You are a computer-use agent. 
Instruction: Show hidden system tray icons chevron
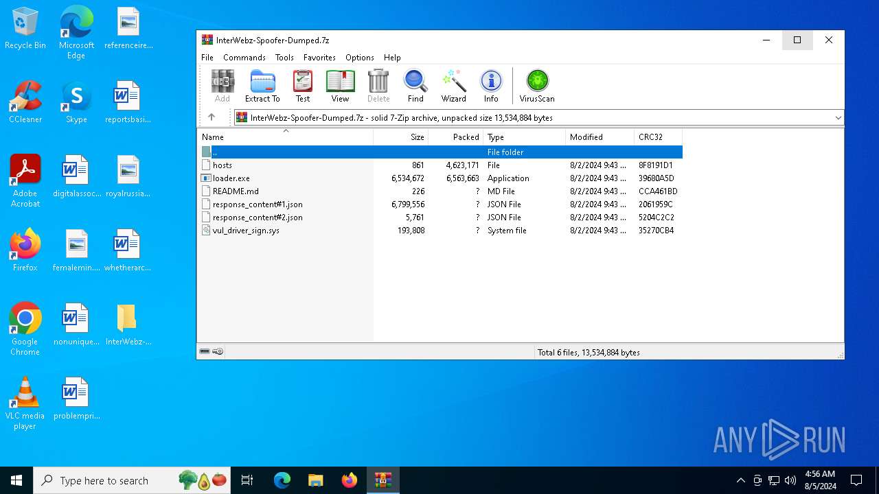[x=740, y=480]
